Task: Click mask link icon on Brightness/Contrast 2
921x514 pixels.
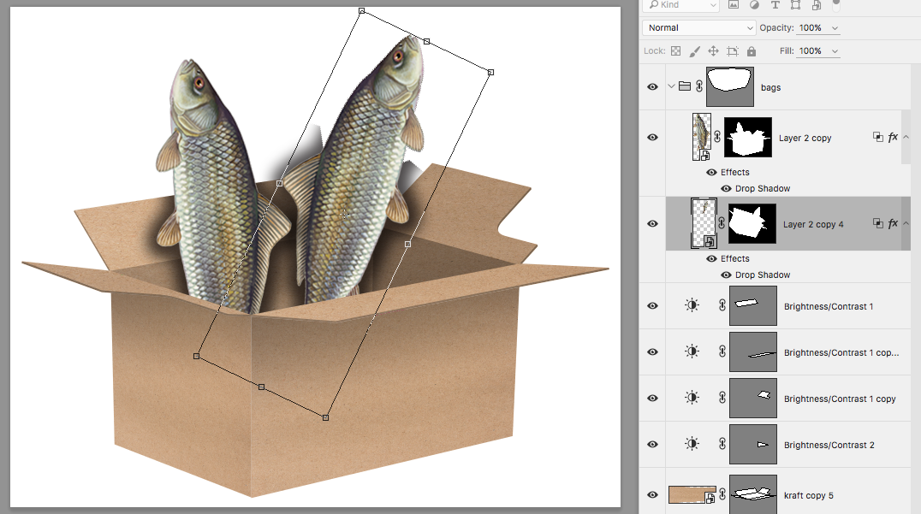Action: tap(722, 444)
